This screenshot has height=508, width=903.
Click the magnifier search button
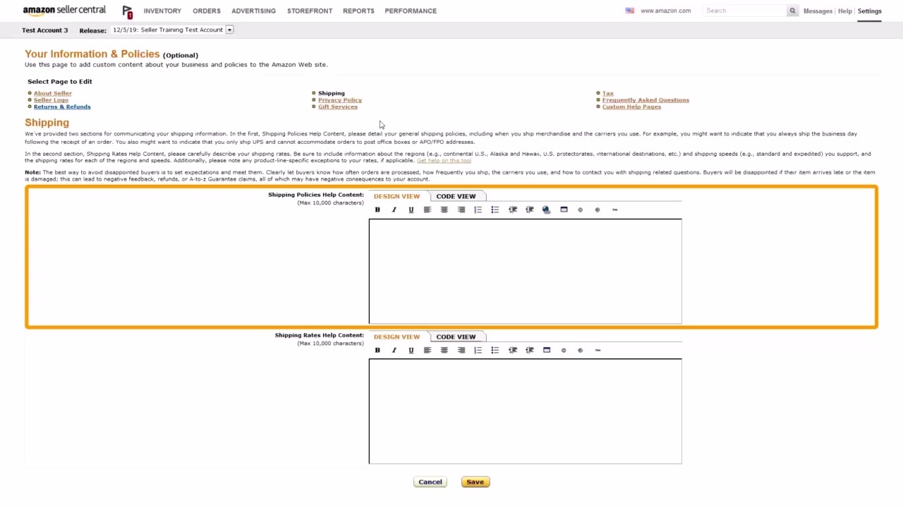(x=792, y=11)
